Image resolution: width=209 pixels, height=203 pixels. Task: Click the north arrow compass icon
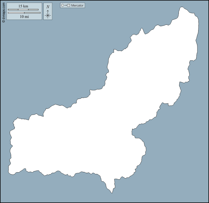(x=48, y=11)
